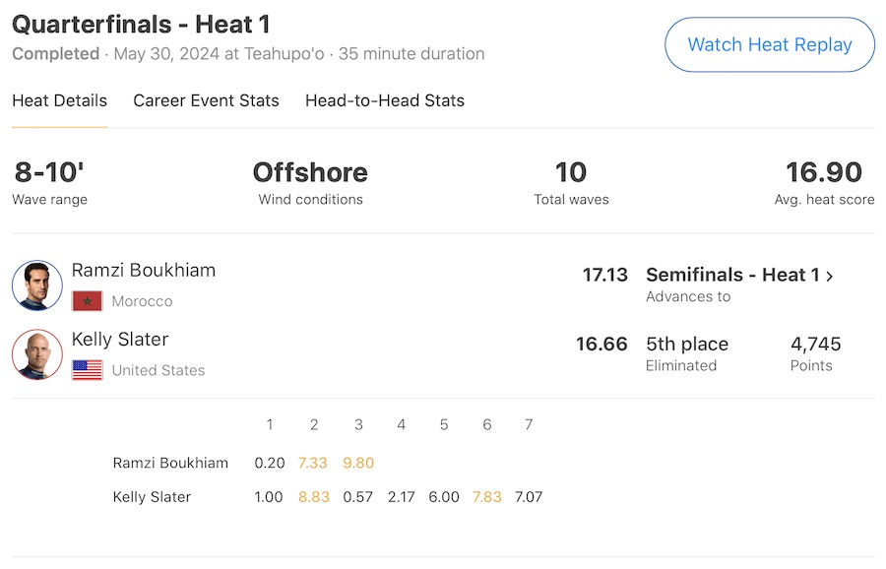Click the United States flag icon
The width and height of the screenshot is (886, 569).
click(87, 370)
